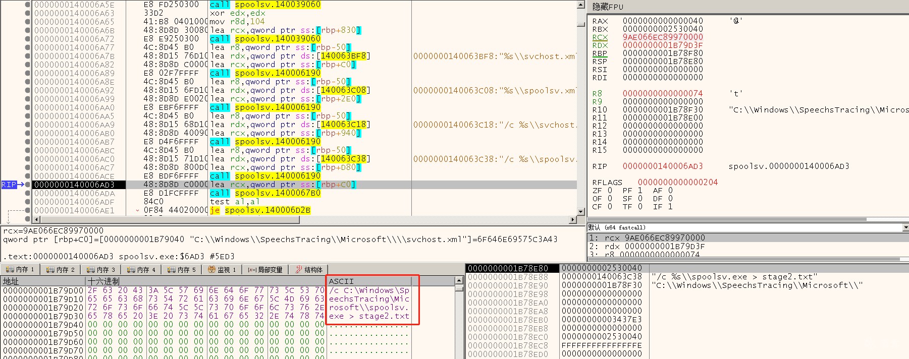Click the memory dump scrollbar up arrow
The height and width of the screenshot is (359, 909).
coord(459,280)
